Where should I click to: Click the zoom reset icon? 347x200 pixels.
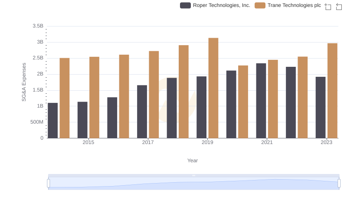(x=339, y=7)
